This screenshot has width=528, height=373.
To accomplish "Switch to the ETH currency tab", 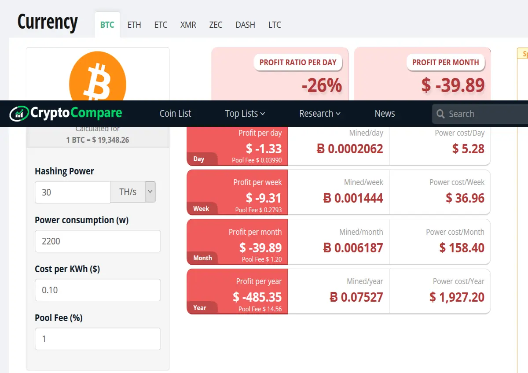I will click(x=134, y=25).
